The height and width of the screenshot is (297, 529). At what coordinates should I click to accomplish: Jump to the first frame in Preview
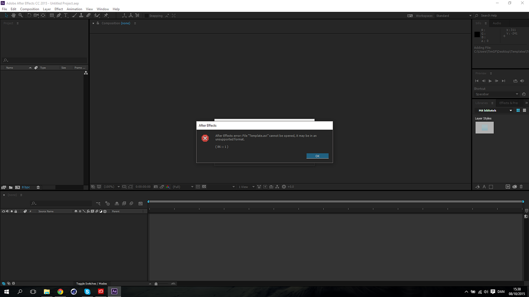tap(477, 81)
